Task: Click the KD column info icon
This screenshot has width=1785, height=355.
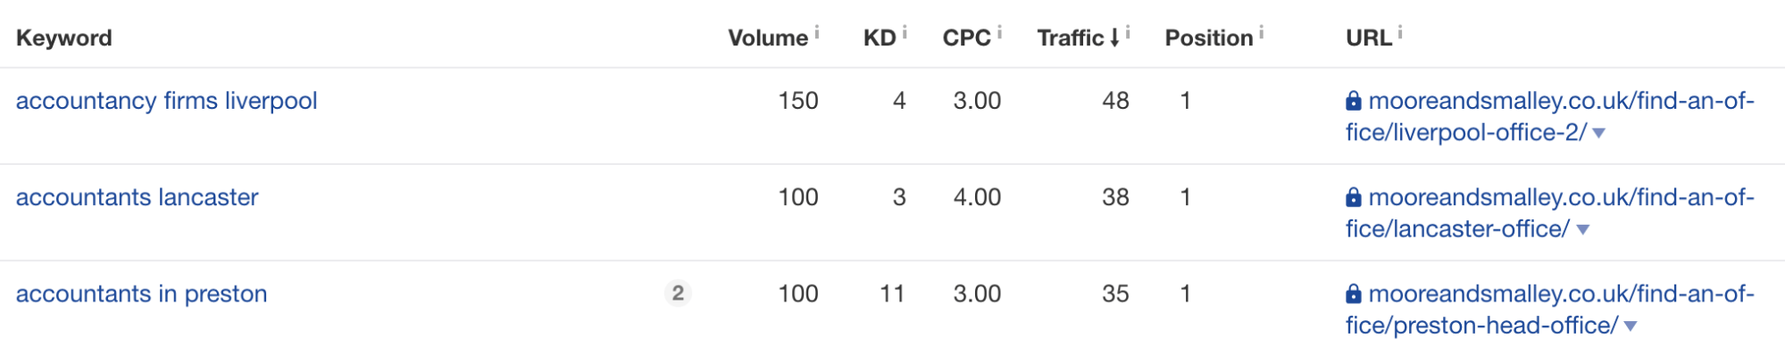Action: [x=904, y=32]
